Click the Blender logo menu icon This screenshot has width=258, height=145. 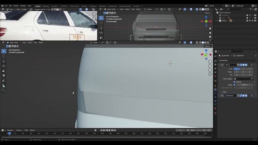point(2,6)
